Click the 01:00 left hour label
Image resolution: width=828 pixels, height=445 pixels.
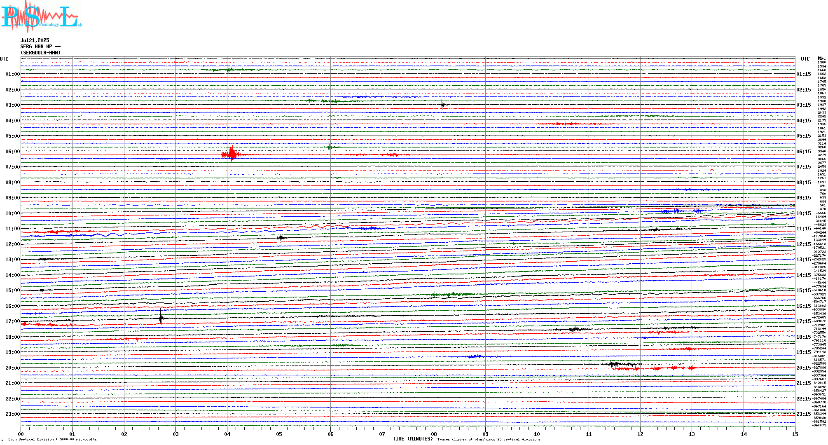[13, 74]
